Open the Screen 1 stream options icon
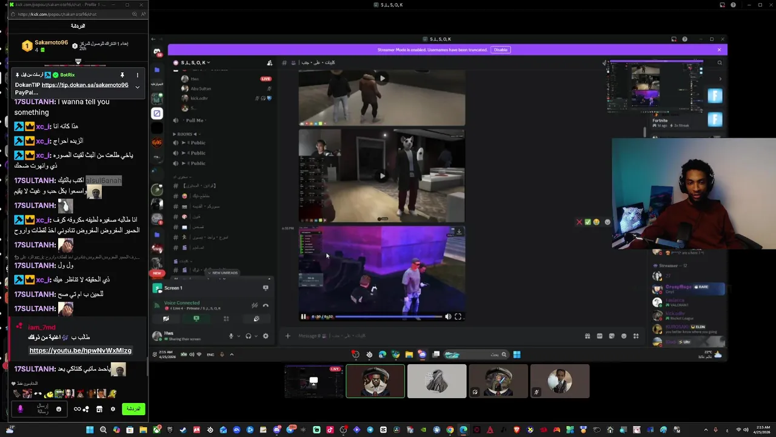This screenshot has width=776, height=437. pos(266,288)
